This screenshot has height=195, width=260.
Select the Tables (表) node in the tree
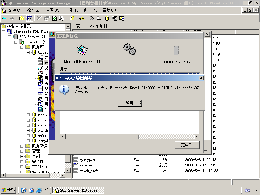point(46,63)
